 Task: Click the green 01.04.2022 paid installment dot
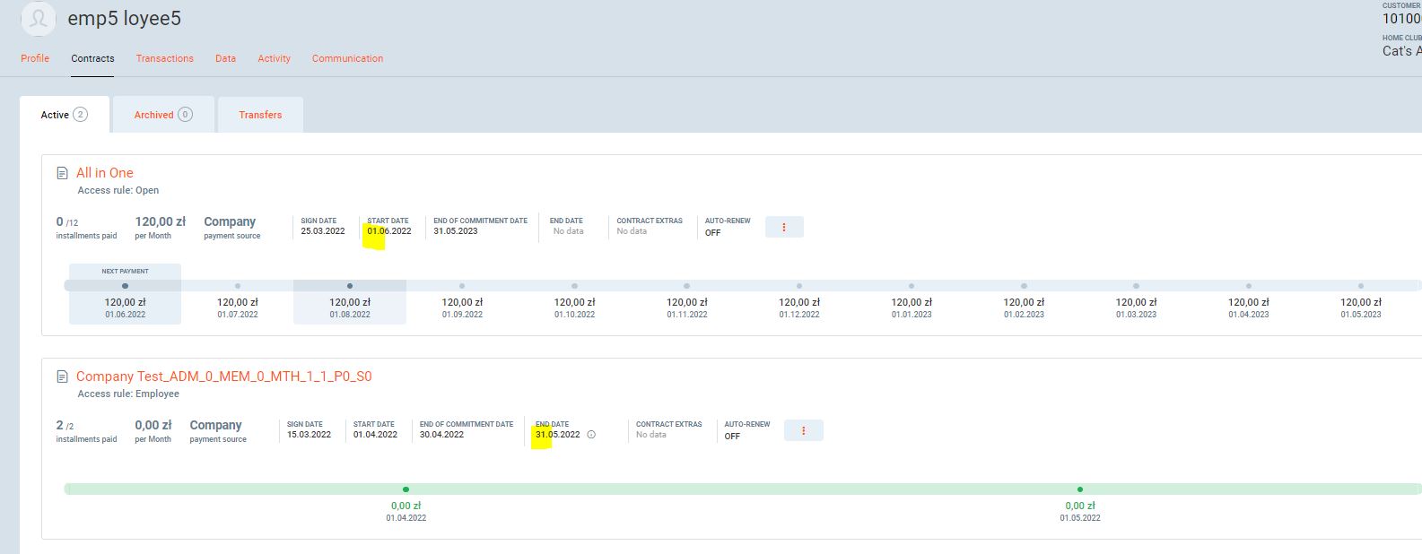click(406, 489)
